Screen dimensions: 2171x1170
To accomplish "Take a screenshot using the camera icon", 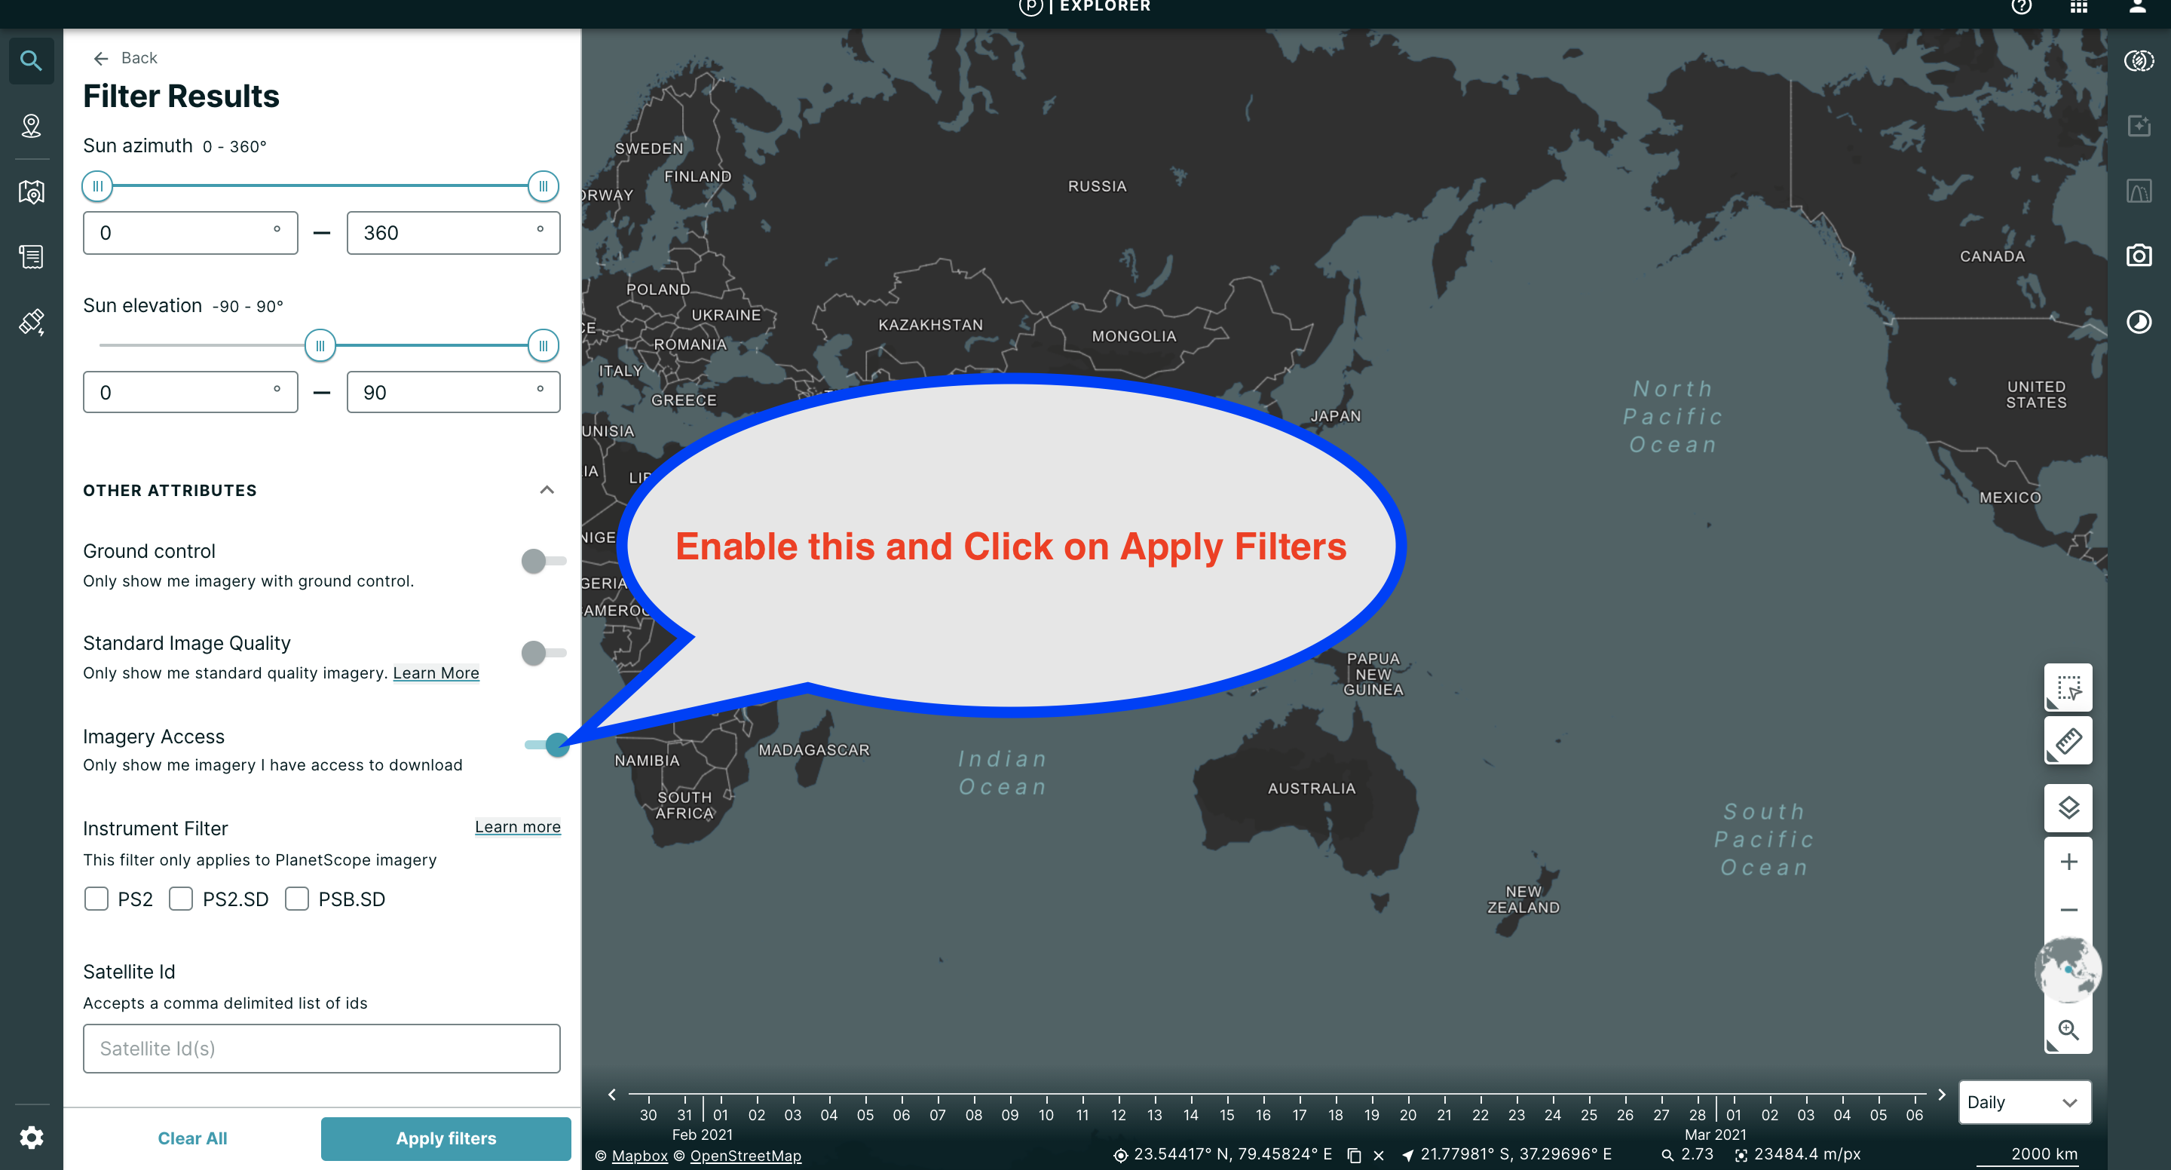I will point(2140,256).
